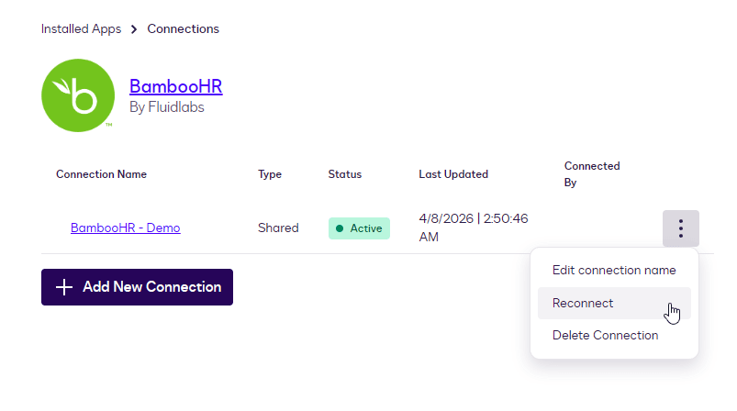The image size is (737, 411).
Task: Click the Connection Name column header
Action: click(x=101, y=174)
